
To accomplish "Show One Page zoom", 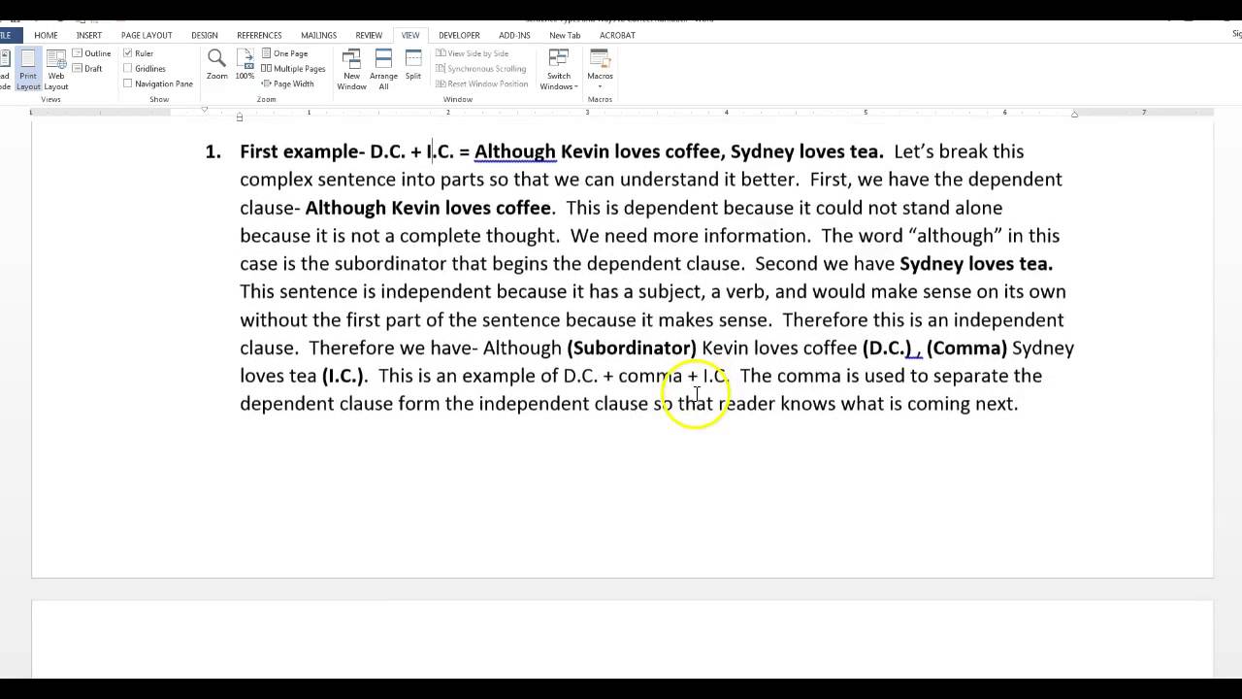I will [x=284, y=53].
